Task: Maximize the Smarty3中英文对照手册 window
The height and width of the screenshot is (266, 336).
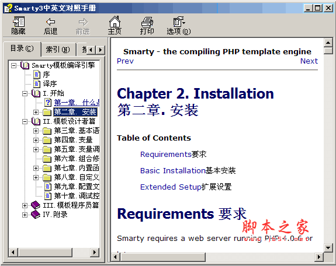Action: (318, 8)
